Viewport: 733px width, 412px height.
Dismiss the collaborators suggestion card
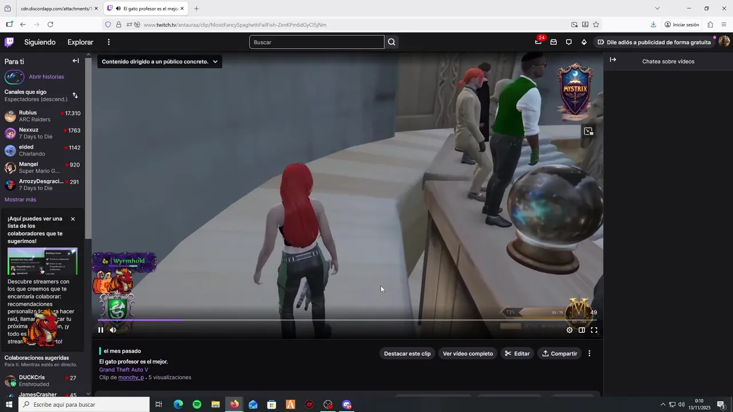pyautogui.click(x=73, y=219)
